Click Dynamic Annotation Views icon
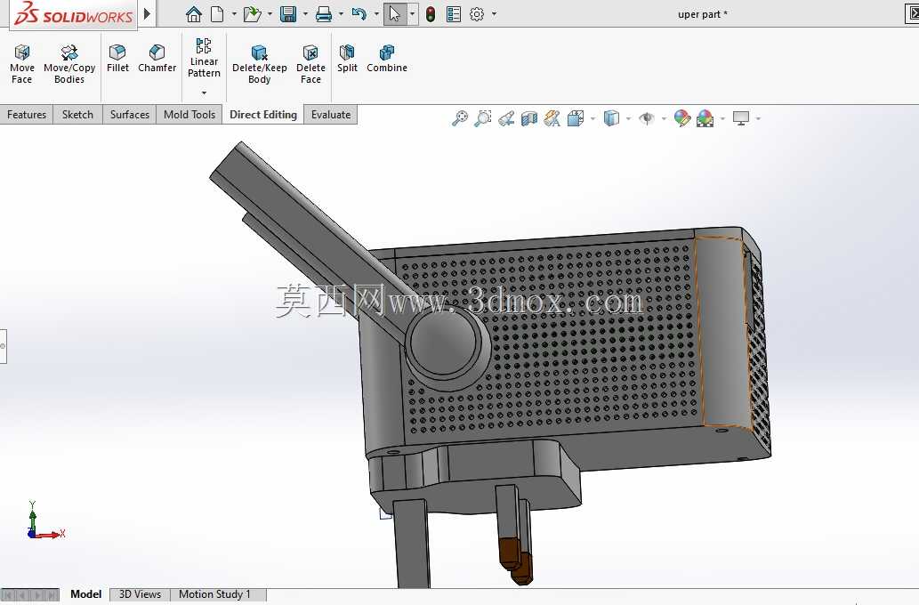919x605 pixels. [552, 118]
